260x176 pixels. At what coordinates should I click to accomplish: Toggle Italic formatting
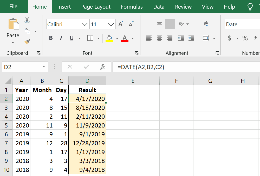[61, 38]
